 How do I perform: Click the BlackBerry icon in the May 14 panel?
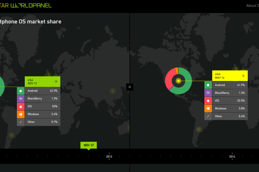point(208,93)
